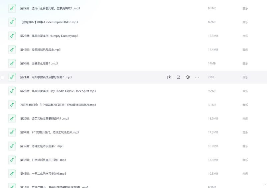Open file starting with 写在前面的话
Screen dimensions: 267x188
click(58, 105)
